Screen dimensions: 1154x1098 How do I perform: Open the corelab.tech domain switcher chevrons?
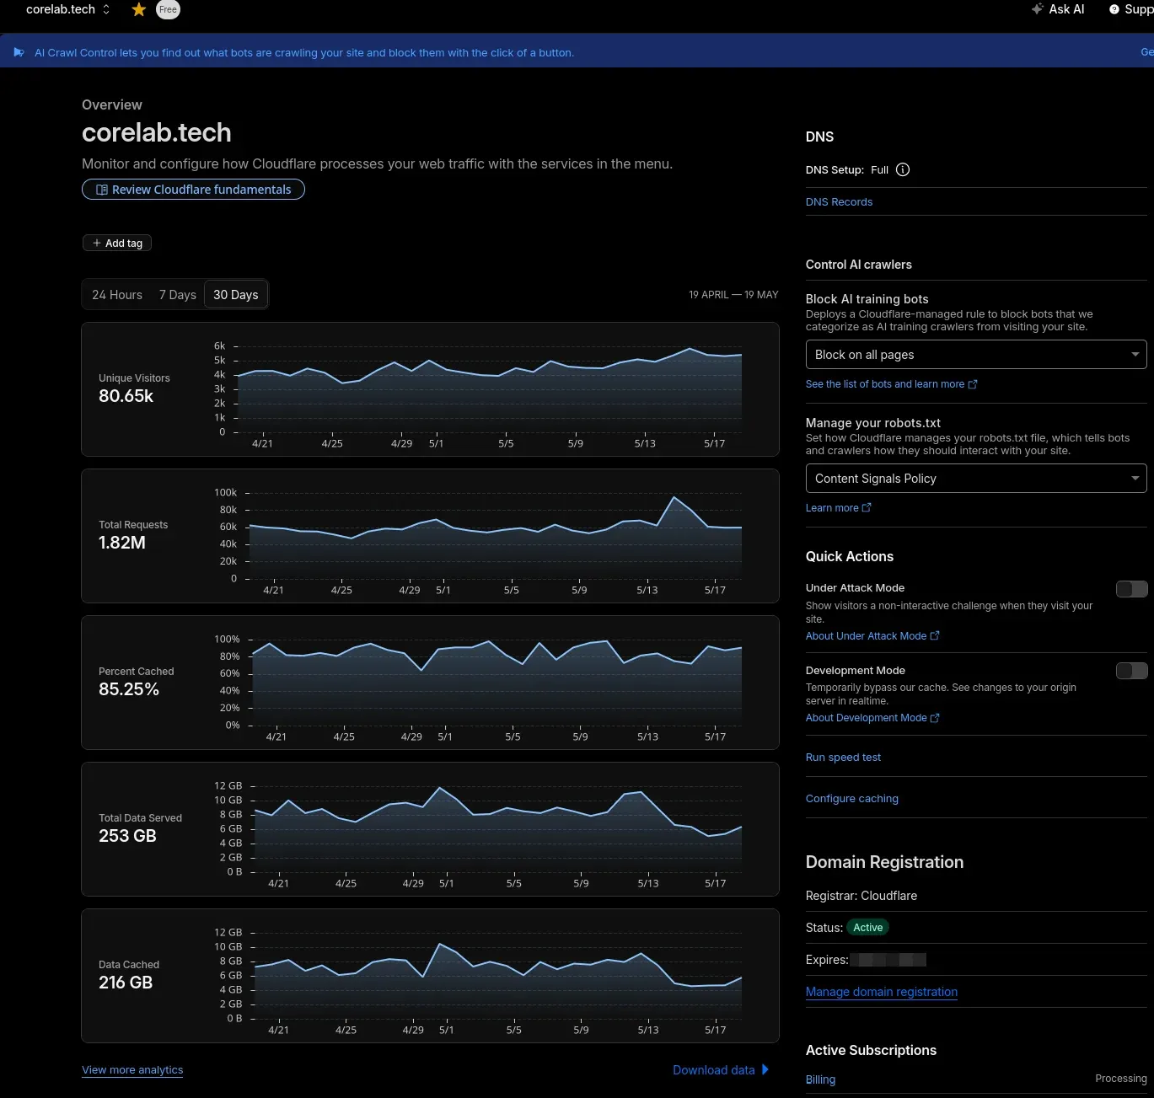[x=106, y=9]
